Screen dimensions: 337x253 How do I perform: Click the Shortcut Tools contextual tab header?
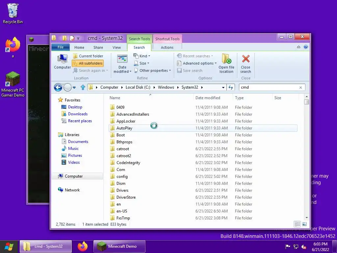point(168,39)
